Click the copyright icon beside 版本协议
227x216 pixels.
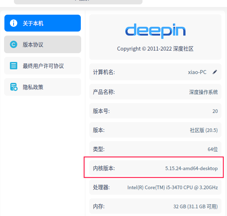(14, 44)
